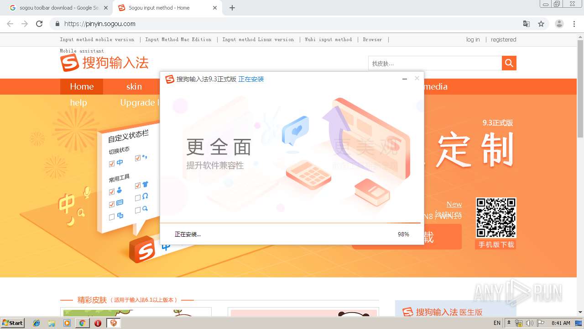Image resolution: width=584 pixels, height=329 pixels.
Task: Open media player icon in the taskbar
Action: click(67, 323)
